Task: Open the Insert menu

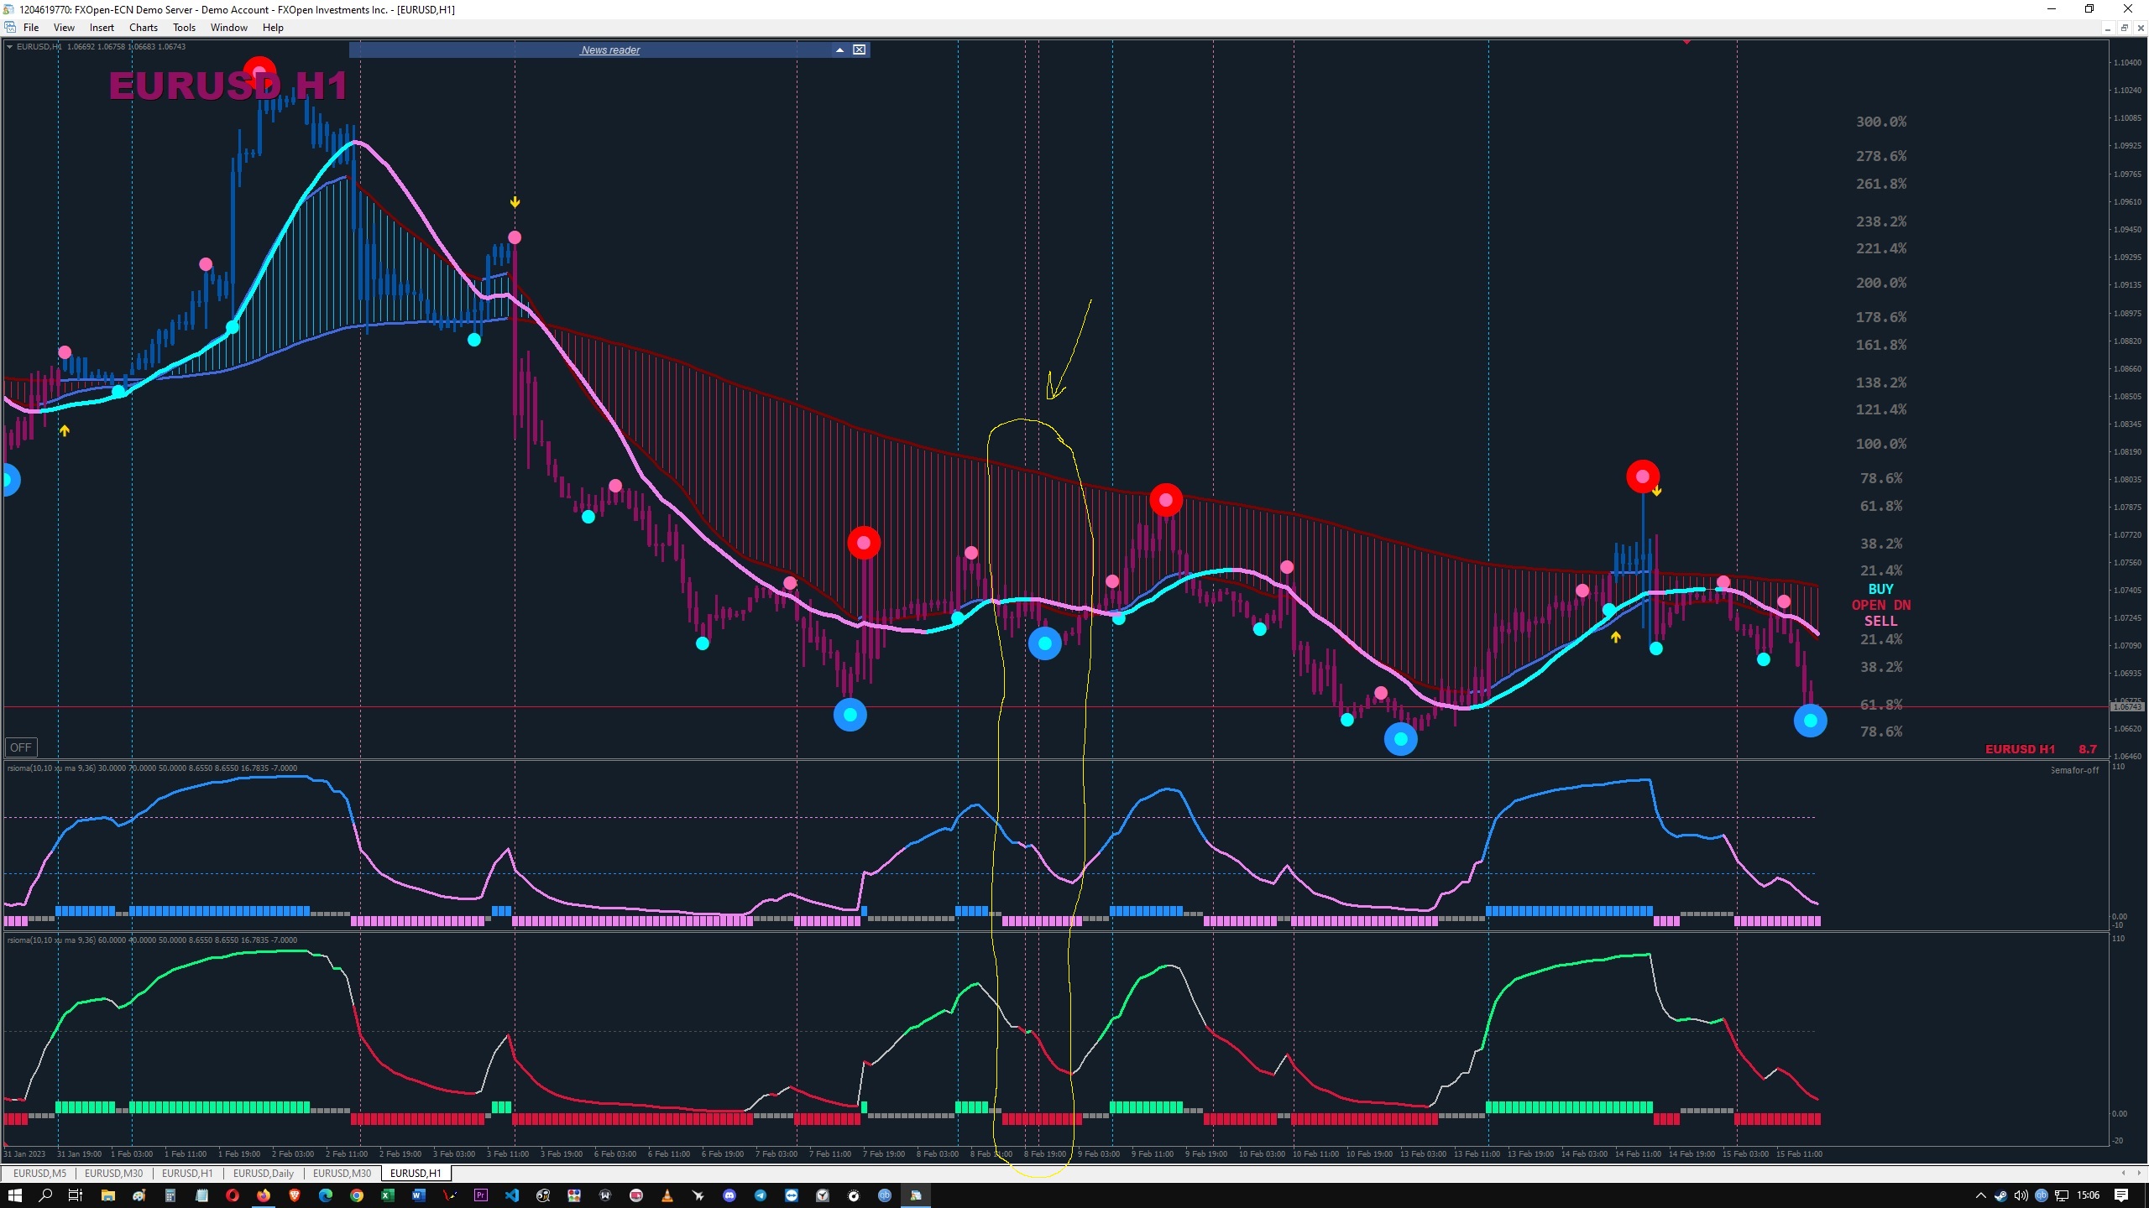Action: point(102,28)
